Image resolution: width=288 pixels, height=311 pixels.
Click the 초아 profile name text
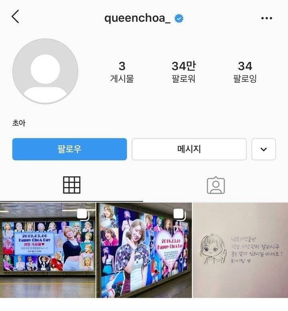click(19, 123)
